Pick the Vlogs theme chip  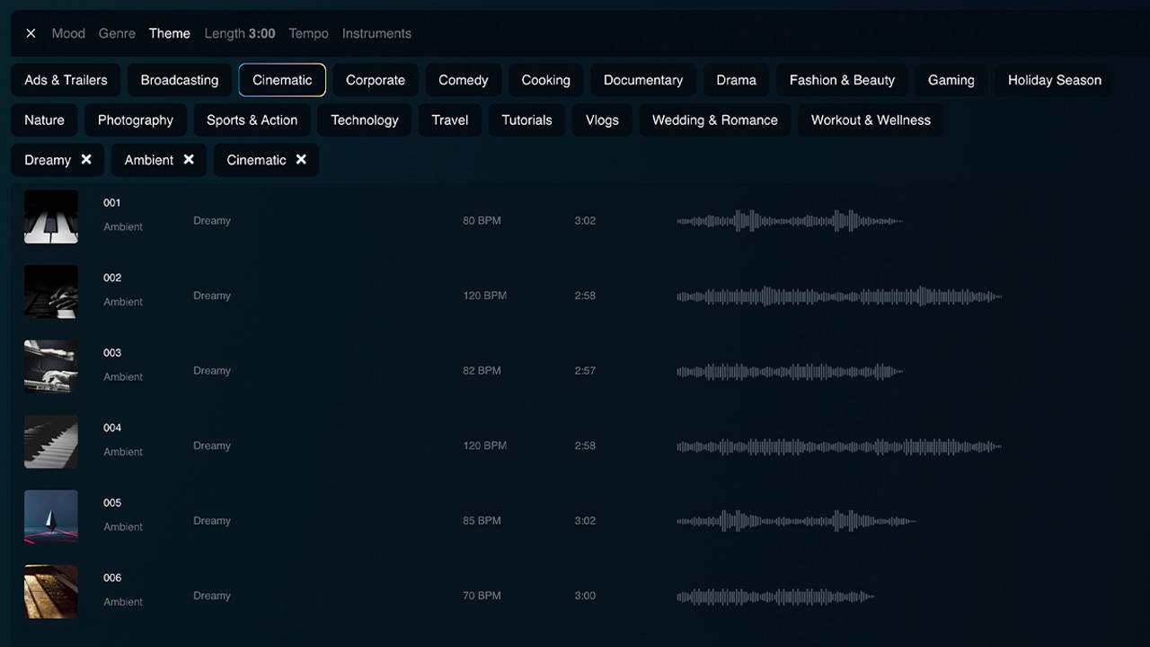pyautogui.click(x=603, y=120)
